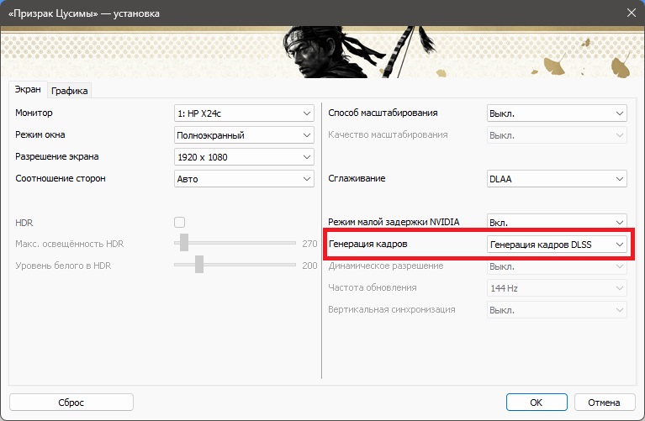645x421 pixels.
Task: Toggle the HDR checkbox
Action: 179,223
